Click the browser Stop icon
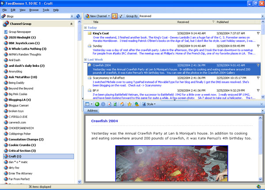Image resolution: width=265 pixels, height=190 pixels. click(x=109, y=104)
